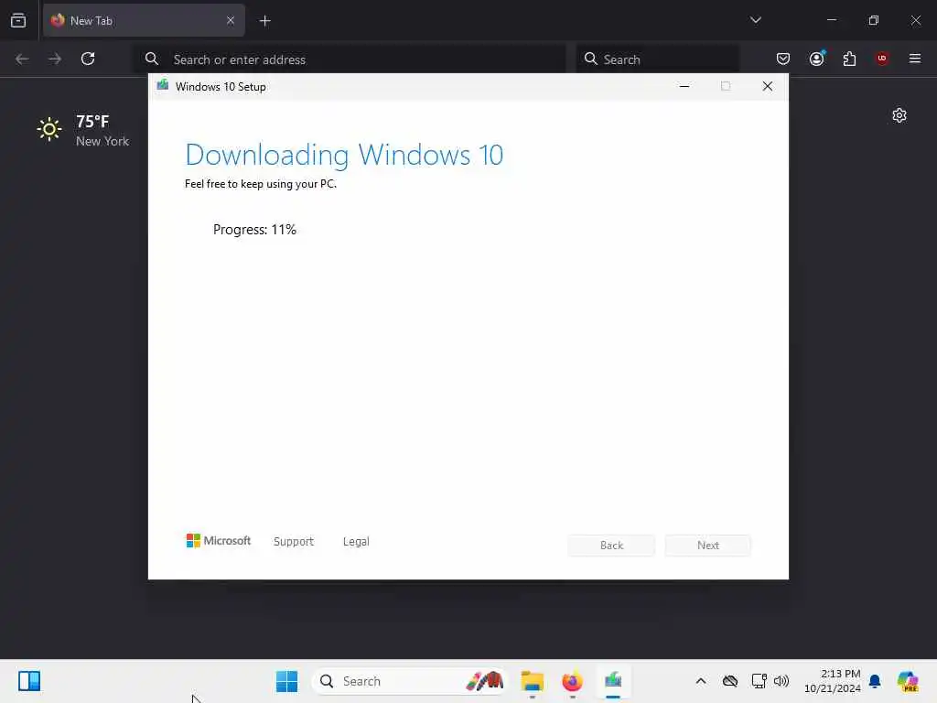Switch to Firefox on the taskbar

pyautogui.click(x=572, y=681)
